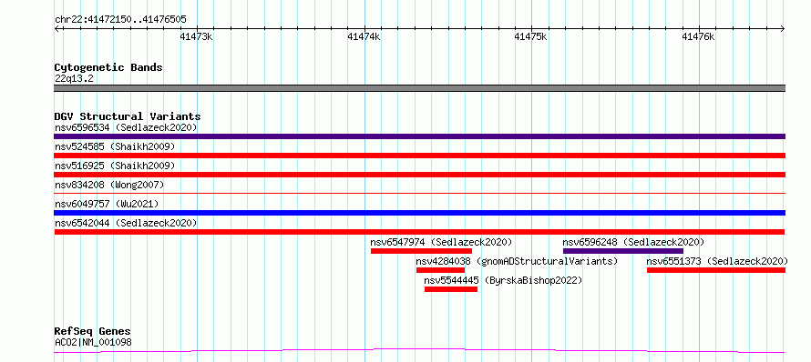Viewport: 811px width, 362px height.
Task: Click the chr22:41472150..41476505 coordinates text
Action: [x=120, y=20]
